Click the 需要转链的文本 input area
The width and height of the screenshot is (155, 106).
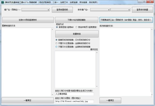click(26, 62)
